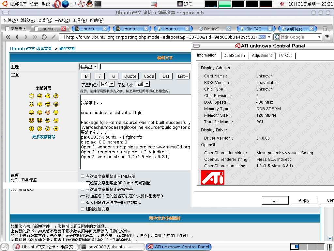This screenshot has width=334, height=251.
Task: Launch the QQ penguin messenger
Action: (x=89, y=4)
